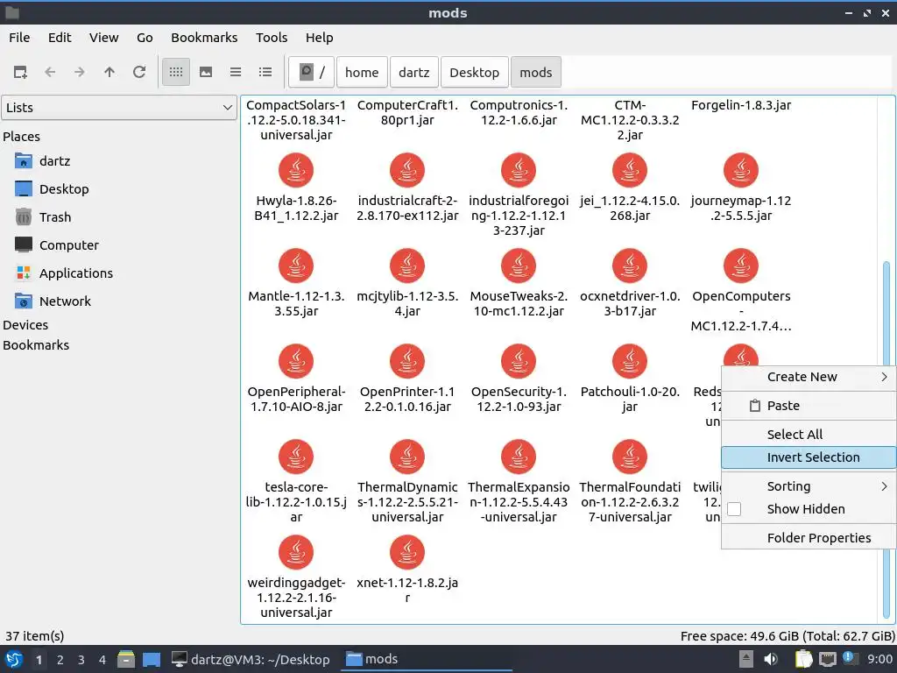897x673 pixels.
Task: Select OpenPrinter jar file icon
Action: click(407, 361)
